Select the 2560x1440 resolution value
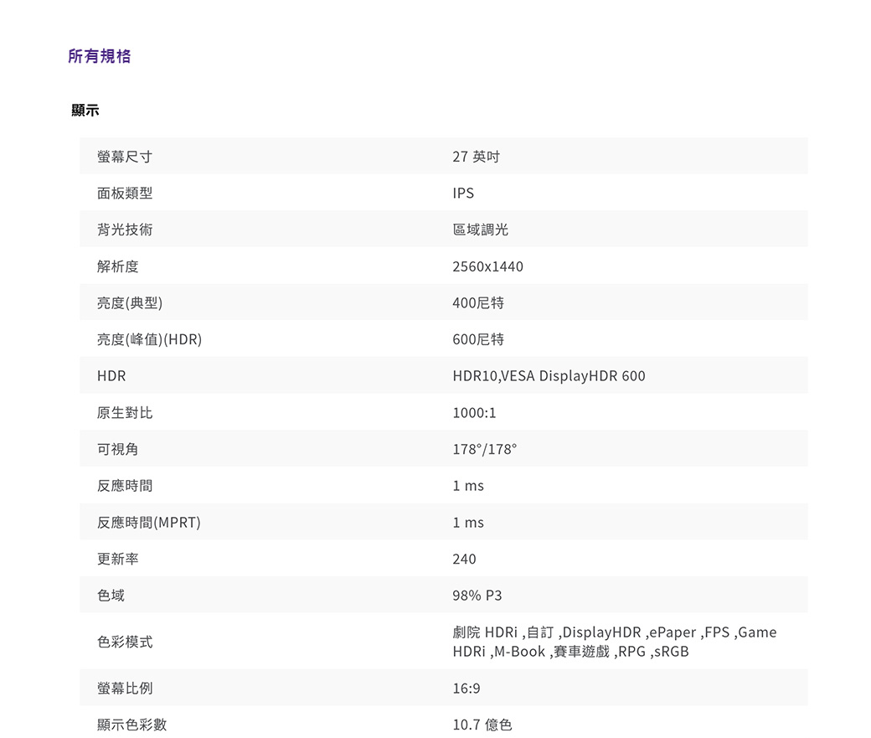 tap(487, 266)
